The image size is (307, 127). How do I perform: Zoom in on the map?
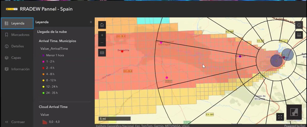(102, 35)
